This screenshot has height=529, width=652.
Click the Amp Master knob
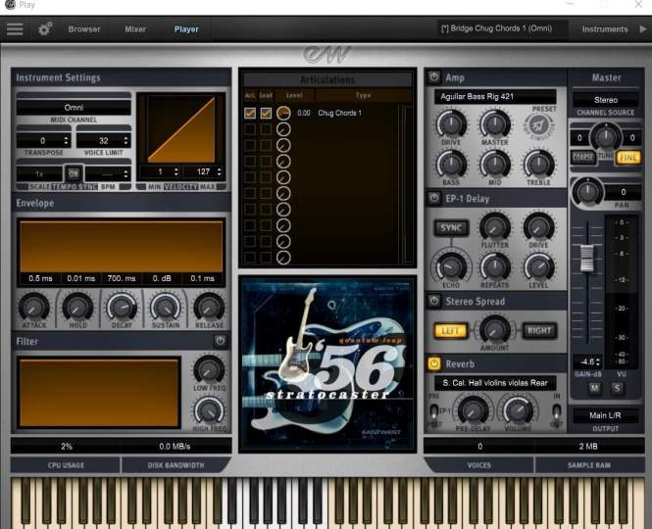(495, 123)
